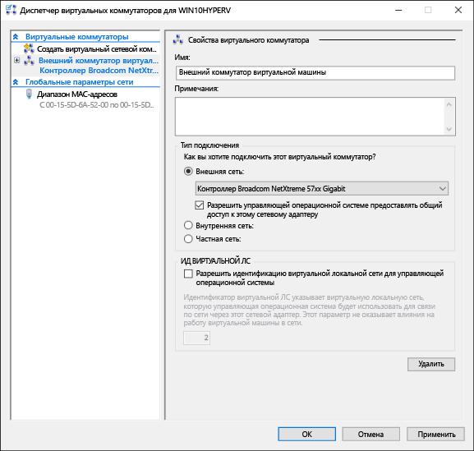Viewport: 474px width, 451px height.
Task: Click the external switch network icon in the tree
Action: click(x=30, y=60)
